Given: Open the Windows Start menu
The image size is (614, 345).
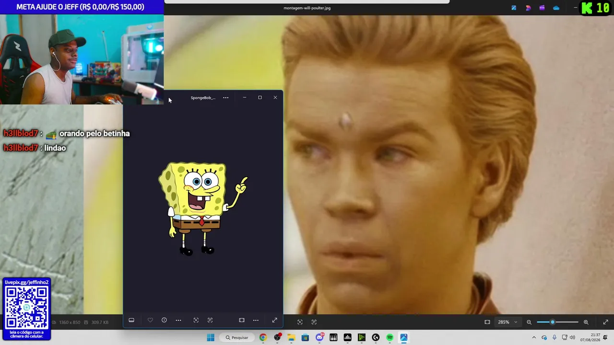Looking at the screenshot, I should click(x=211, y=337).
